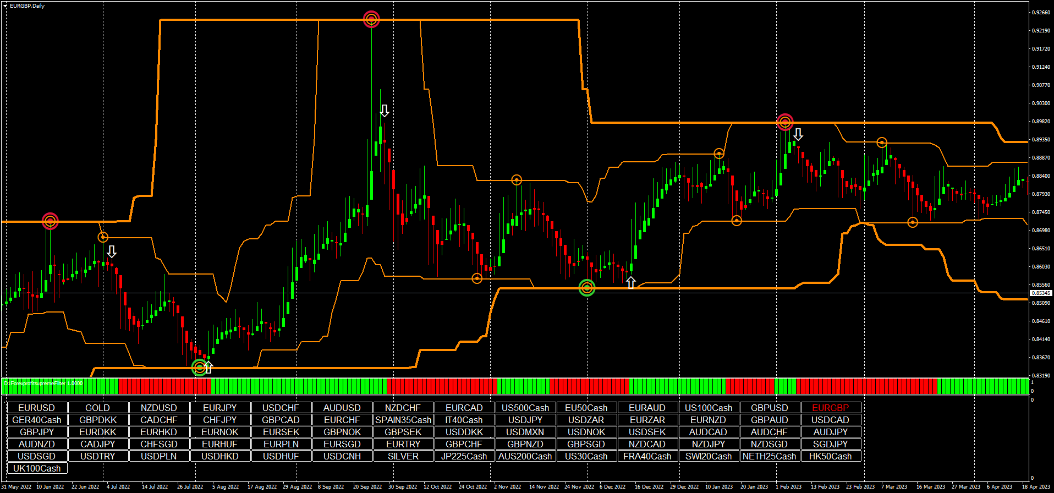Choose the USDJPY symbol button

click(525, 420)
